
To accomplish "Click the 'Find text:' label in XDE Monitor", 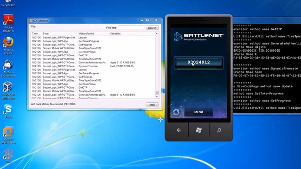I will 111,28.
